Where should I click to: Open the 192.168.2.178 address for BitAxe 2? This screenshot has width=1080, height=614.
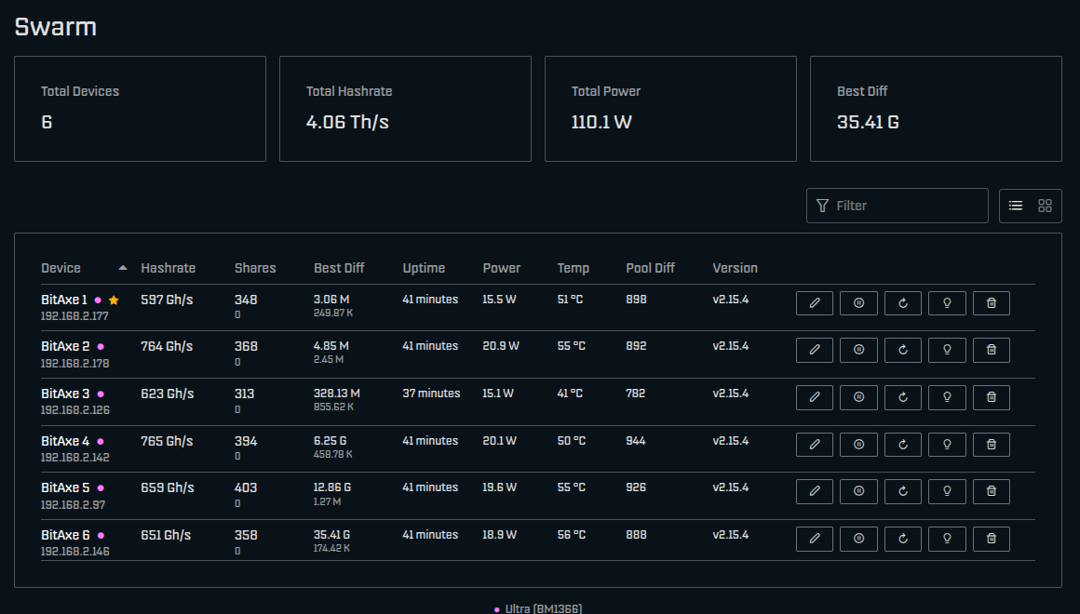coord(74,364)
